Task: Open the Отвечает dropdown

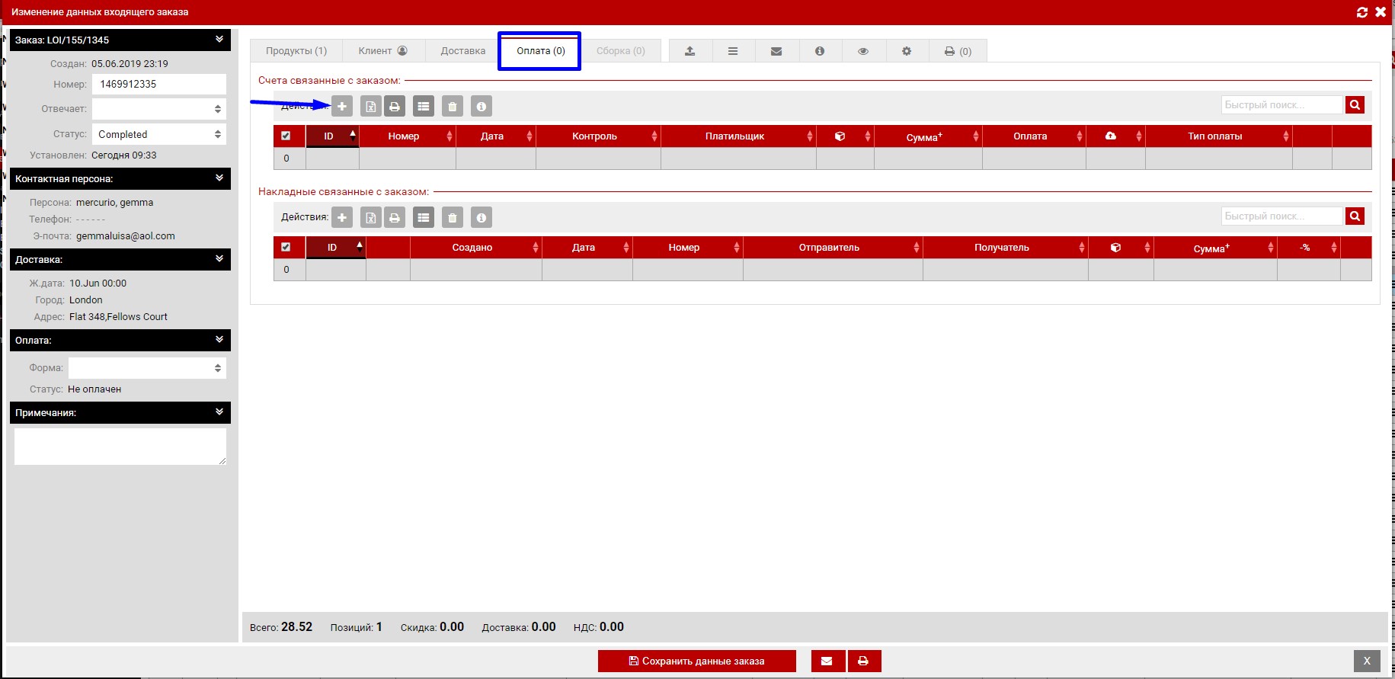Action: 159,109
